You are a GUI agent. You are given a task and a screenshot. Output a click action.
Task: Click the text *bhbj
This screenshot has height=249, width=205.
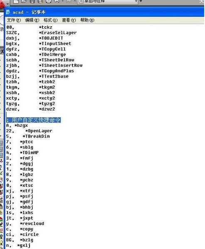click(27, 207)
